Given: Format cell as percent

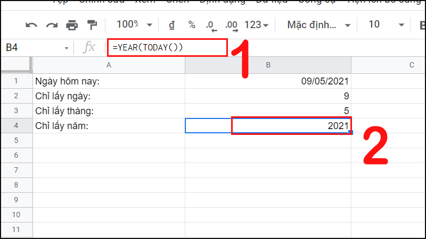Looking at the screenshot, I should pyautogui.click(x=192, y=25).
